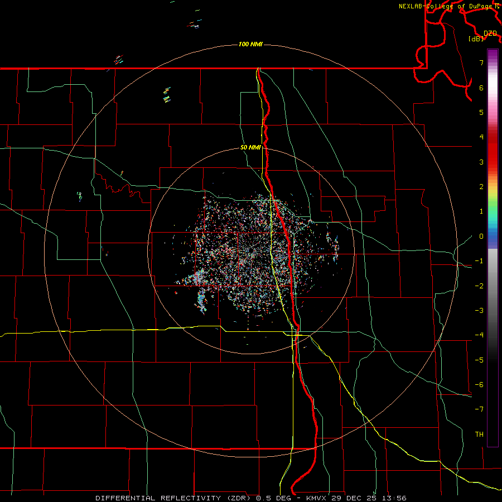Click the Differential Reflectivity (ZDR) caption text

pyautogui.click(x=174, y=498)
